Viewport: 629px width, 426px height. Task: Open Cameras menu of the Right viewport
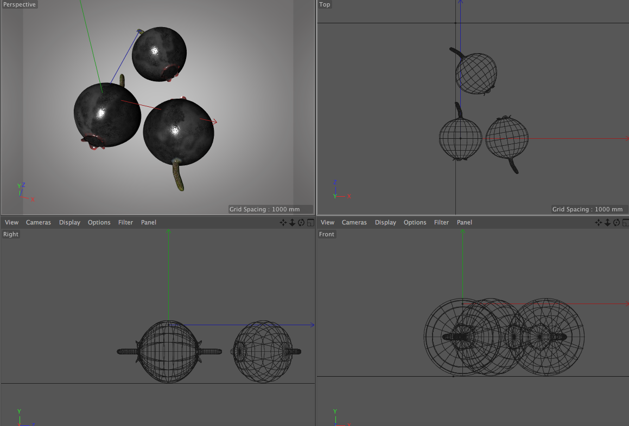pos(39,222)
